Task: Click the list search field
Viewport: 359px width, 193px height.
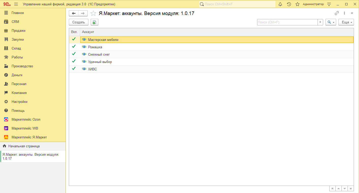Action: [287, 22]
